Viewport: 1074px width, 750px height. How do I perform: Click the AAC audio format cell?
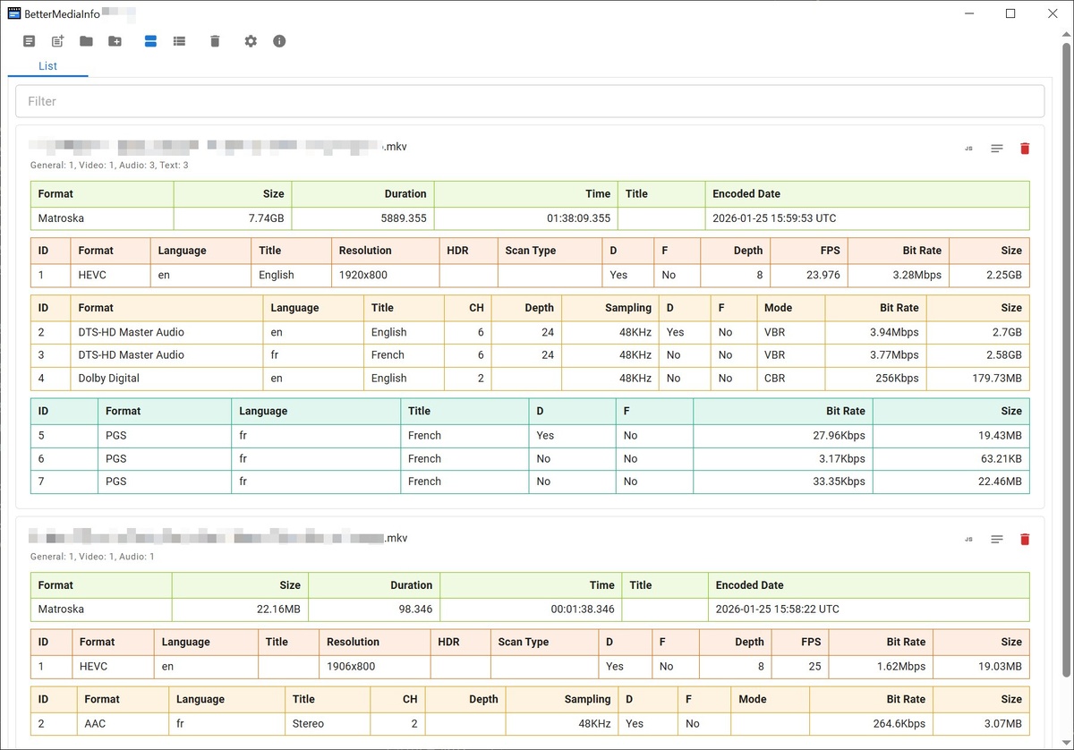(123, 723)
